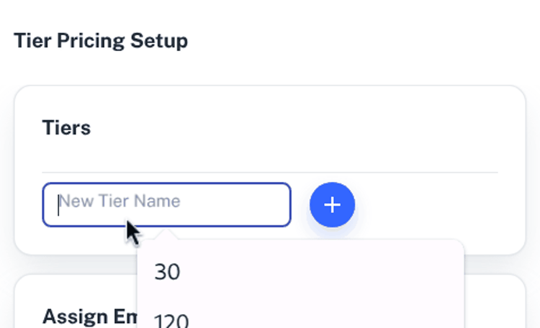Image resolution: width=540 pixels, height=328 pixels.
Task: Add a tier using the round button
Action: 332,205
